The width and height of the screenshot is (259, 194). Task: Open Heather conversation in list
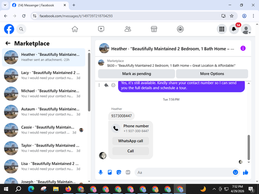click(x=44, y=57)
